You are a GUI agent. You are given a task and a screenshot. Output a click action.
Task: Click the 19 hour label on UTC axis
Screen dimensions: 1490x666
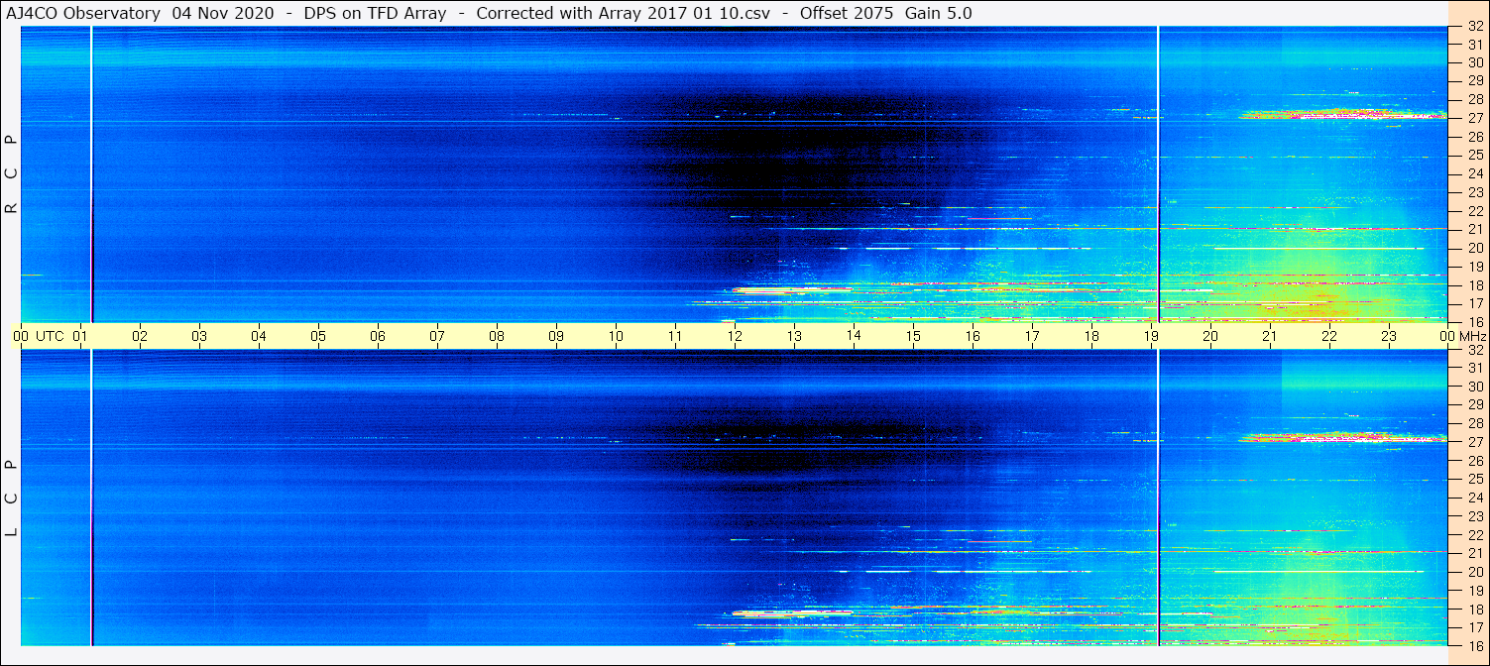click(1151, 336)
